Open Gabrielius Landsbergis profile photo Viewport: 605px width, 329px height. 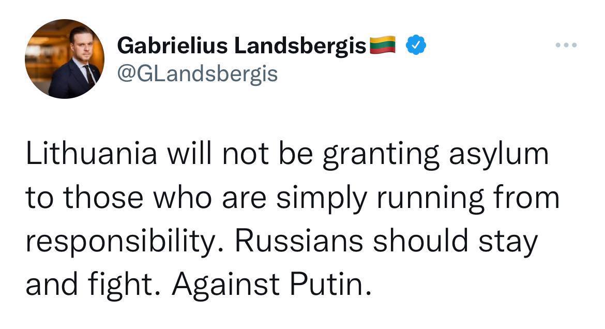pos(64,59)
